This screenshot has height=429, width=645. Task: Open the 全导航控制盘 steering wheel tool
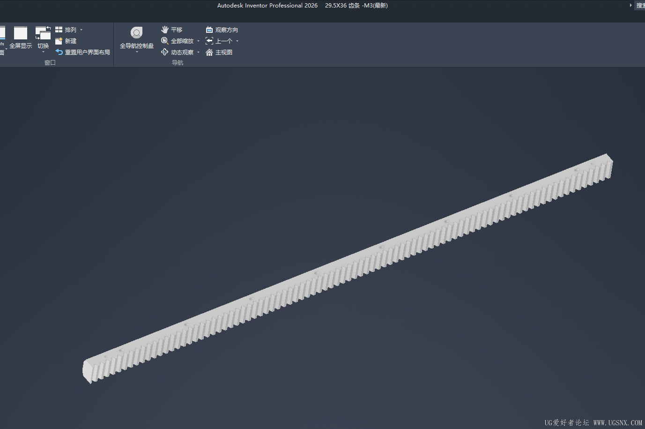tap(137, 38)
